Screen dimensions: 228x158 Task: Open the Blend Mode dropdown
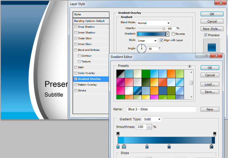click(153, 23)
